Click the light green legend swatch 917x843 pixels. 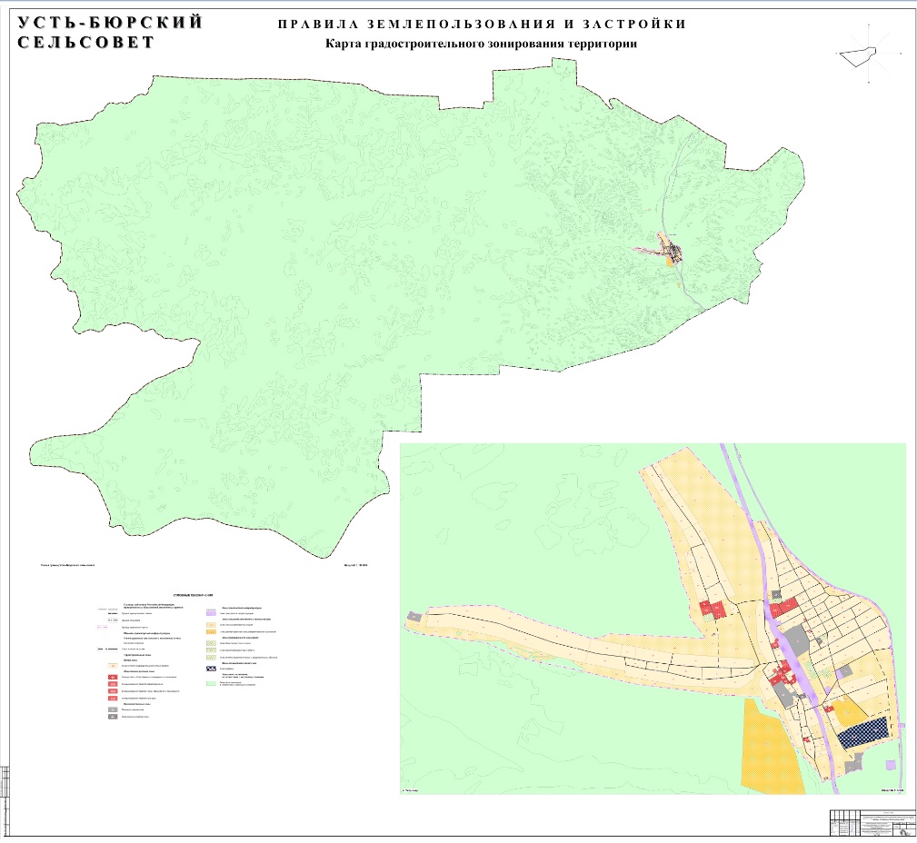click(210, 683)
